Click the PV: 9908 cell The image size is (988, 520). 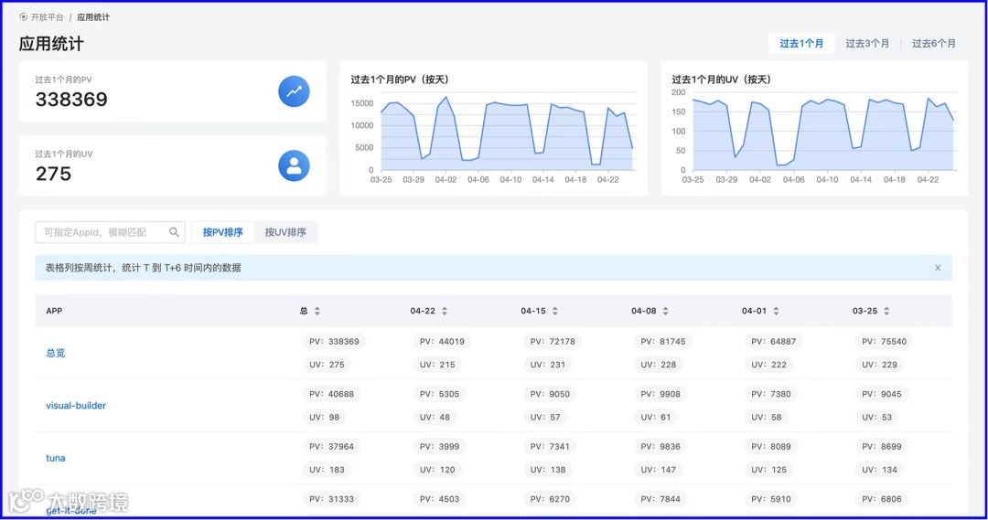(660, 394)
